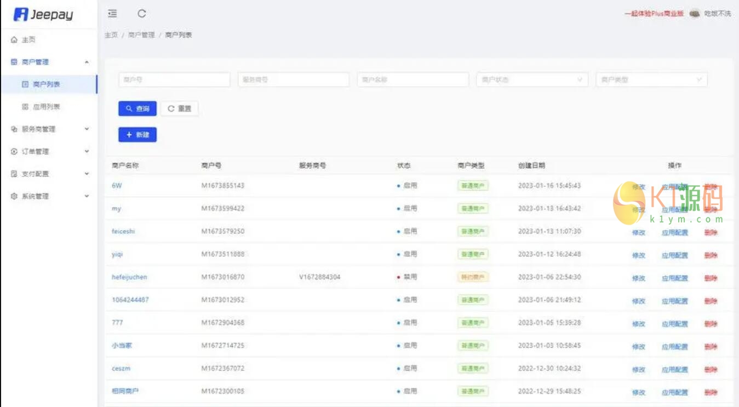Image resolution: width=739 pixels, height=407 pixels.
Task: Click the blue 新建 button with plus icon
Action: [x=138, y=135]
